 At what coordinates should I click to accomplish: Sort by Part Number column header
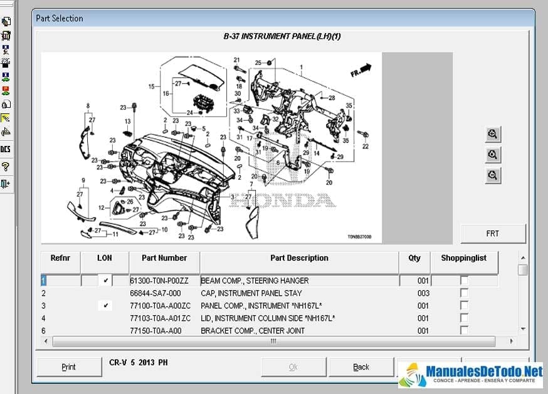pos(164,258)
